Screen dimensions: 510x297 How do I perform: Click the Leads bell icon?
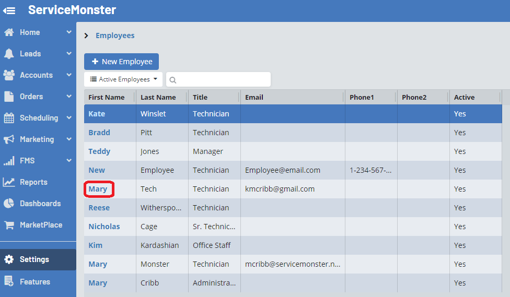(x=9, y=54)
